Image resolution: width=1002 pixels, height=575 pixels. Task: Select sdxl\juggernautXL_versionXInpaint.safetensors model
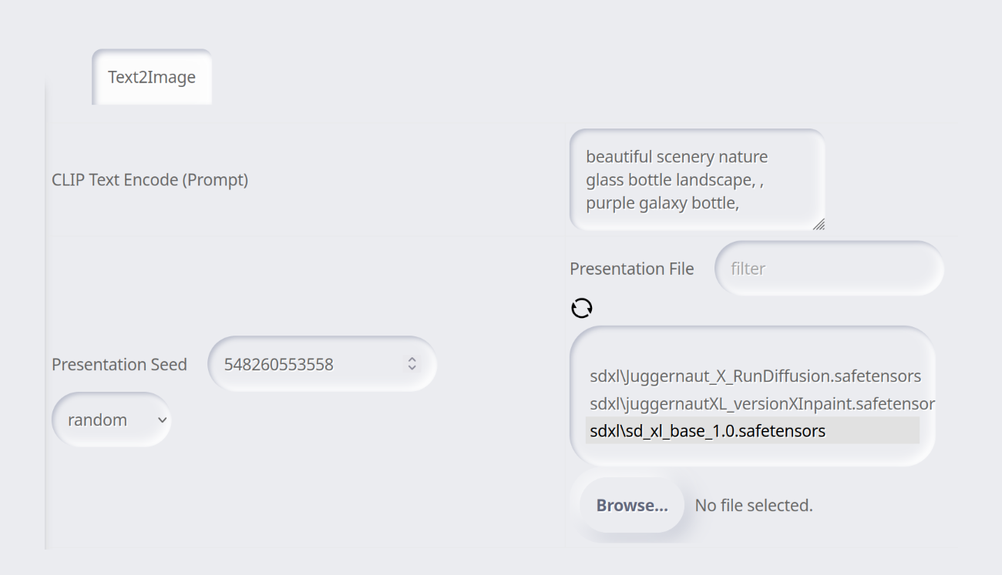point(759,403)
